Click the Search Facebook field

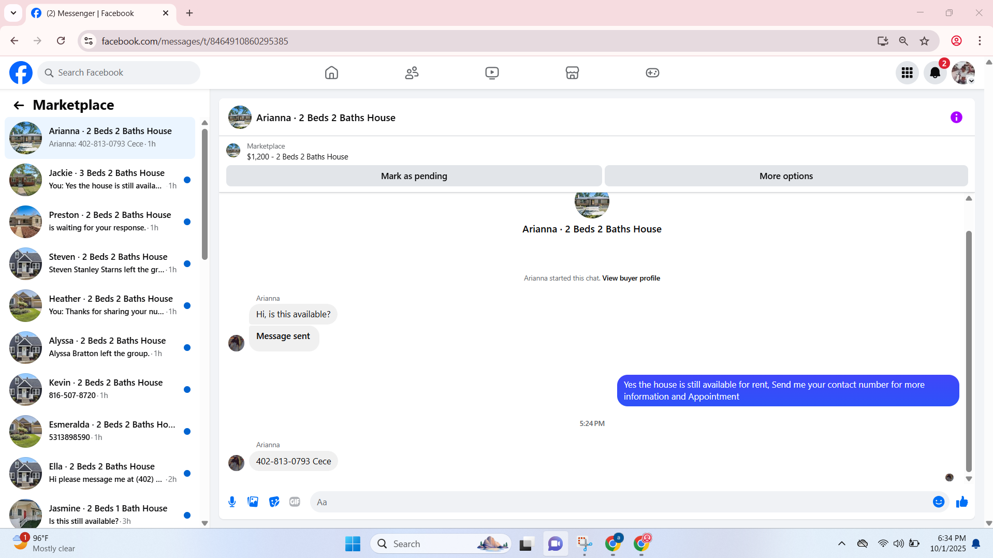(x=119, y=73)
